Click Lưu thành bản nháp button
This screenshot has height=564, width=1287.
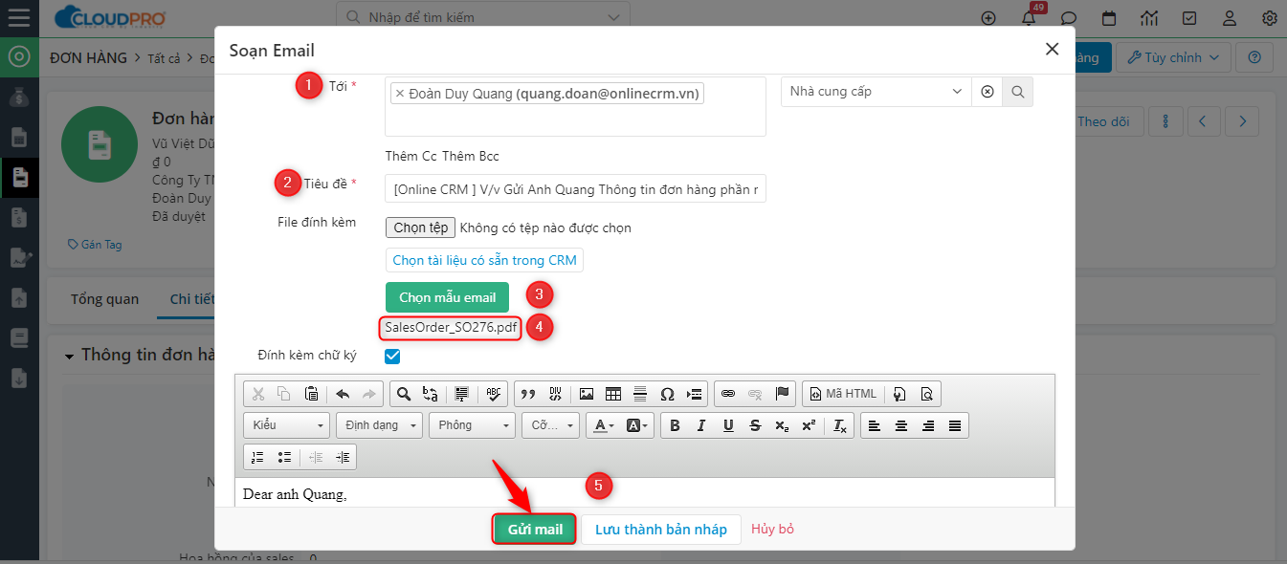pos(660,530)
